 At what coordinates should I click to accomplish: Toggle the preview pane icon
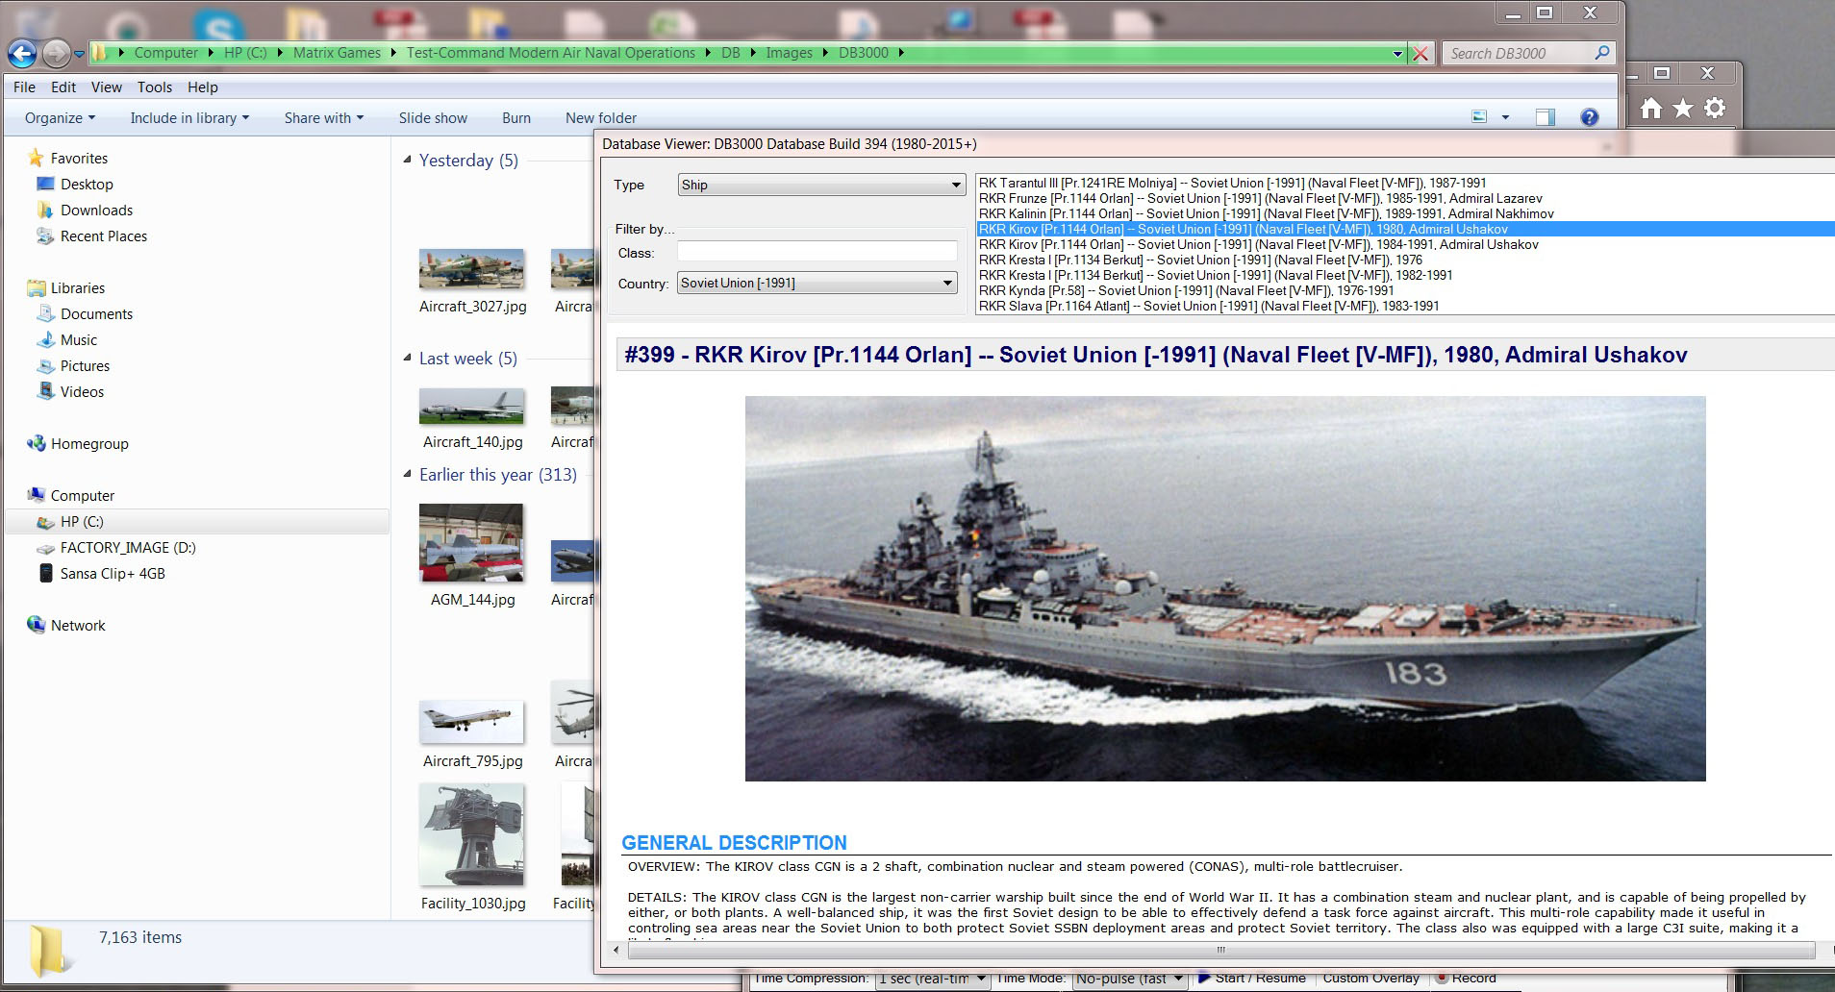tap(1545, 117)
